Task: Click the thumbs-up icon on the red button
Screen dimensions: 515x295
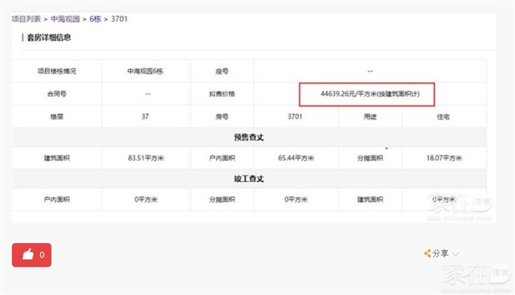Action: tap(28, 254)
